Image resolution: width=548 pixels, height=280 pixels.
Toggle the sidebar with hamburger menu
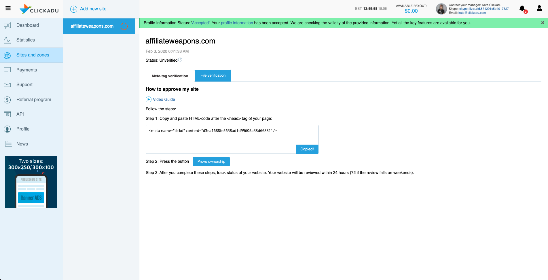coord(8,8)
